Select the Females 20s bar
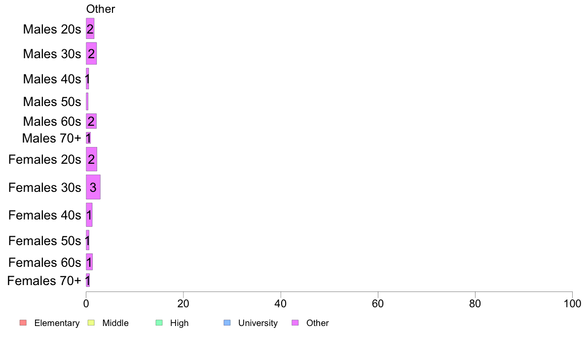 (92, 159)
